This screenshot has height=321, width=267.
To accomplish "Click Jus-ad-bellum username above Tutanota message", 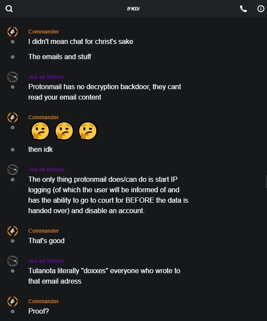I will 46,261.
